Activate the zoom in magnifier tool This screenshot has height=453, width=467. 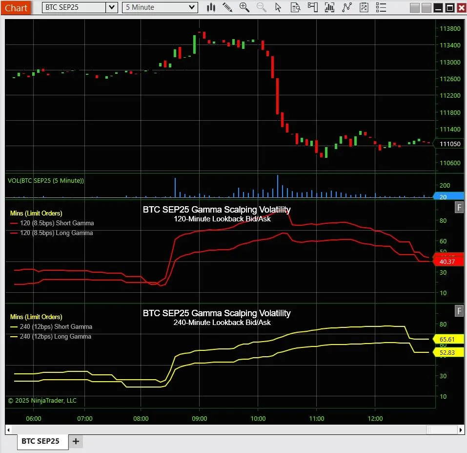(244, 7)
